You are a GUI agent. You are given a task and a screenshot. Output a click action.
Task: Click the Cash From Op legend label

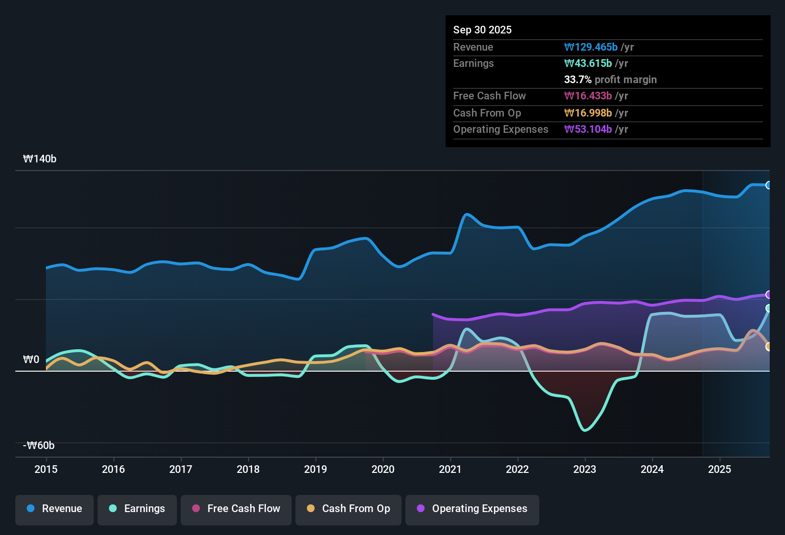pyautogui.click(x=356, y=509)
